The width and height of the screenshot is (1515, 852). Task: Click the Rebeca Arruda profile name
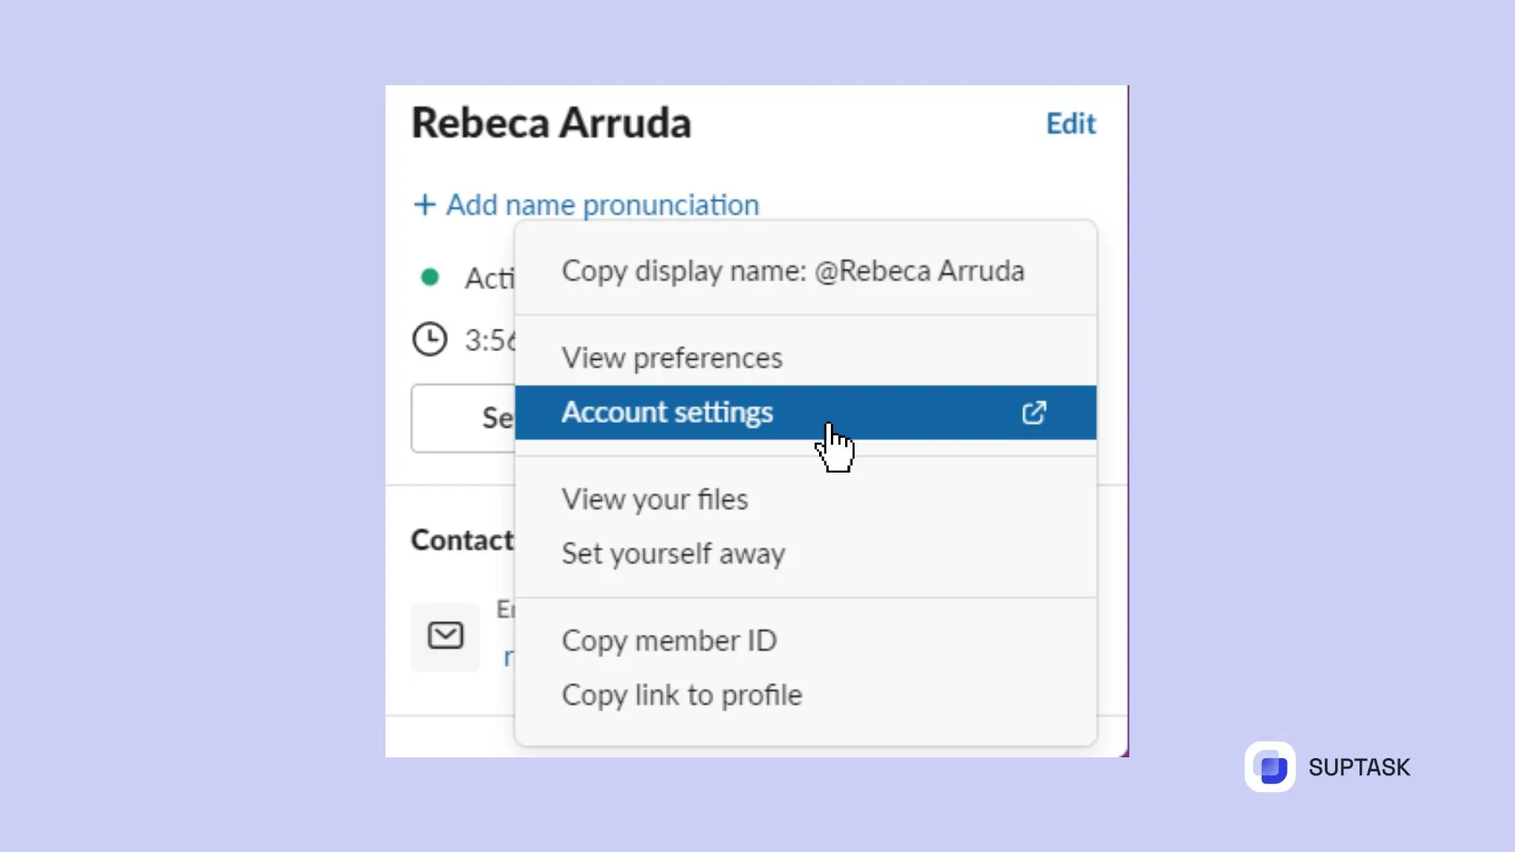click(552, 122)
